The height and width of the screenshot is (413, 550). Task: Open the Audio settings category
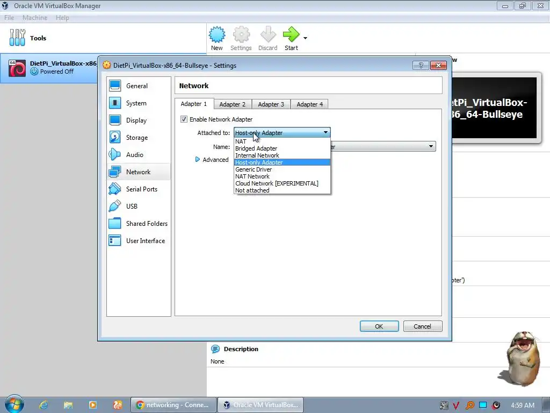(139, 154)
